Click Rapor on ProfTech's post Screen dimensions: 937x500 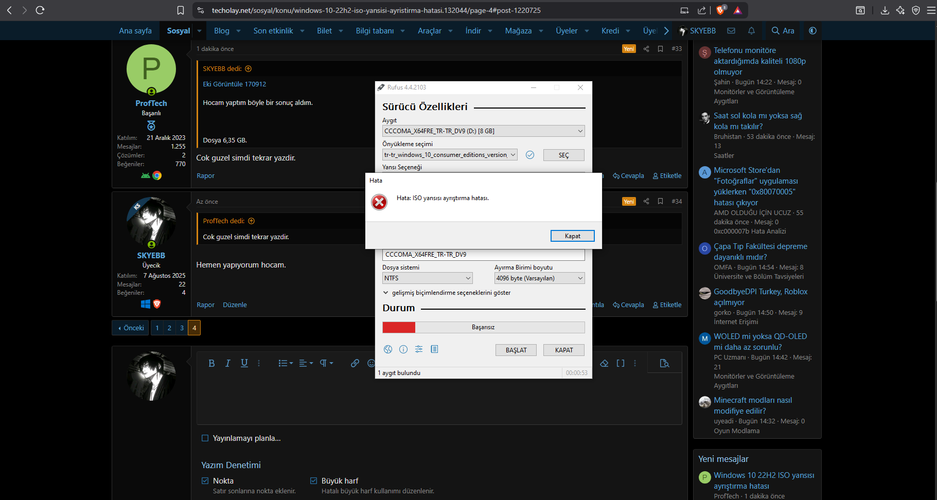205,176
